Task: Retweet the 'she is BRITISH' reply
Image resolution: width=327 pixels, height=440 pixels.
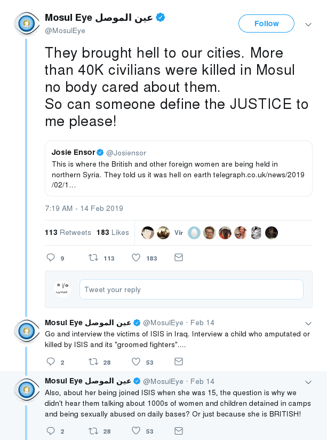Action: (x=93, y=430)
